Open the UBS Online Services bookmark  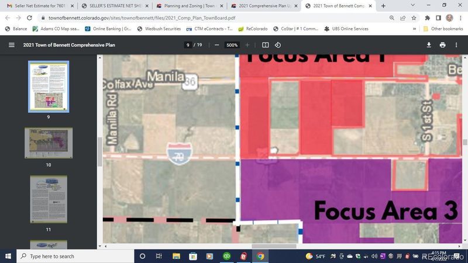click(346, 29)
